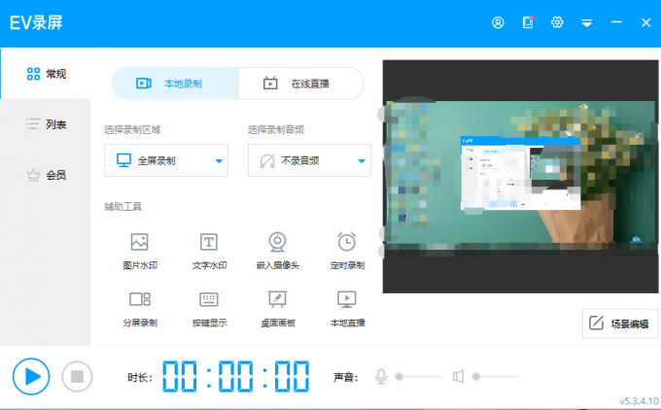Open the 文字水印 tool
661x410 pixels.
(x=209, y=251)
